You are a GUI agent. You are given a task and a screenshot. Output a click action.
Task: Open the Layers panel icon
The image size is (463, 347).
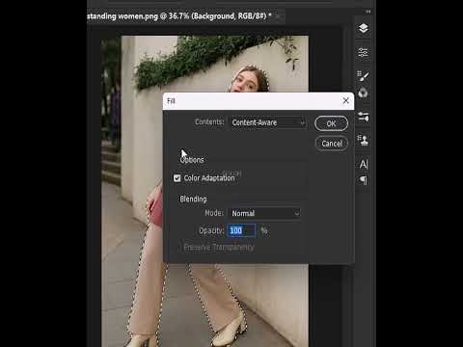(x=364, y=28)
